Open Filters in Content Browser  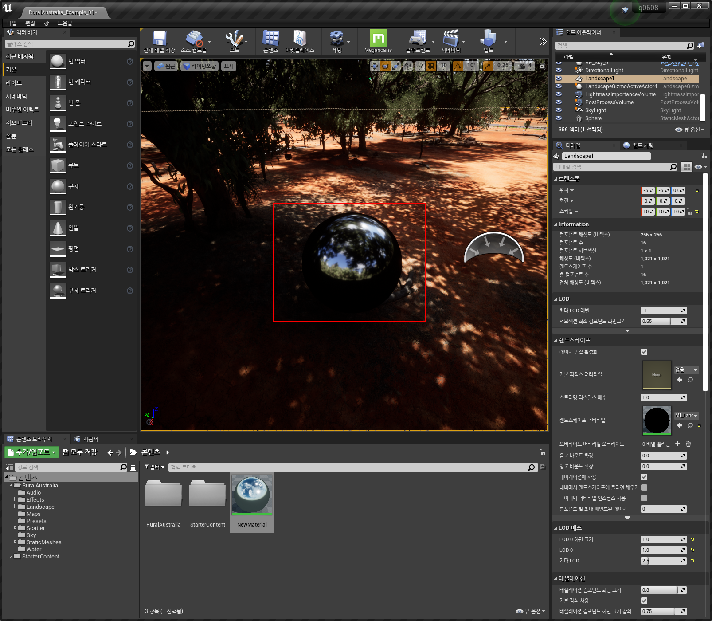(154, 467)
